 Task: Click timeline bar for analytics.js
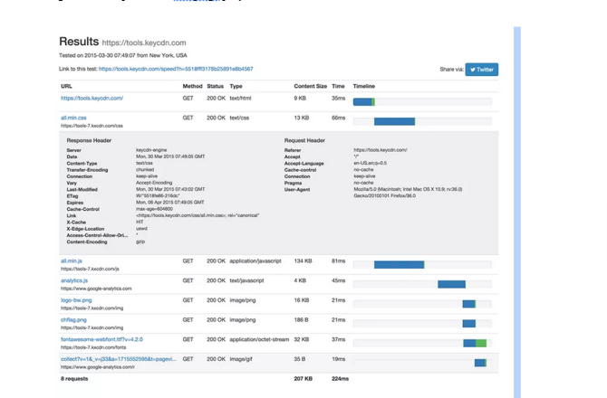pyautogui.click(x=452, y=284)
